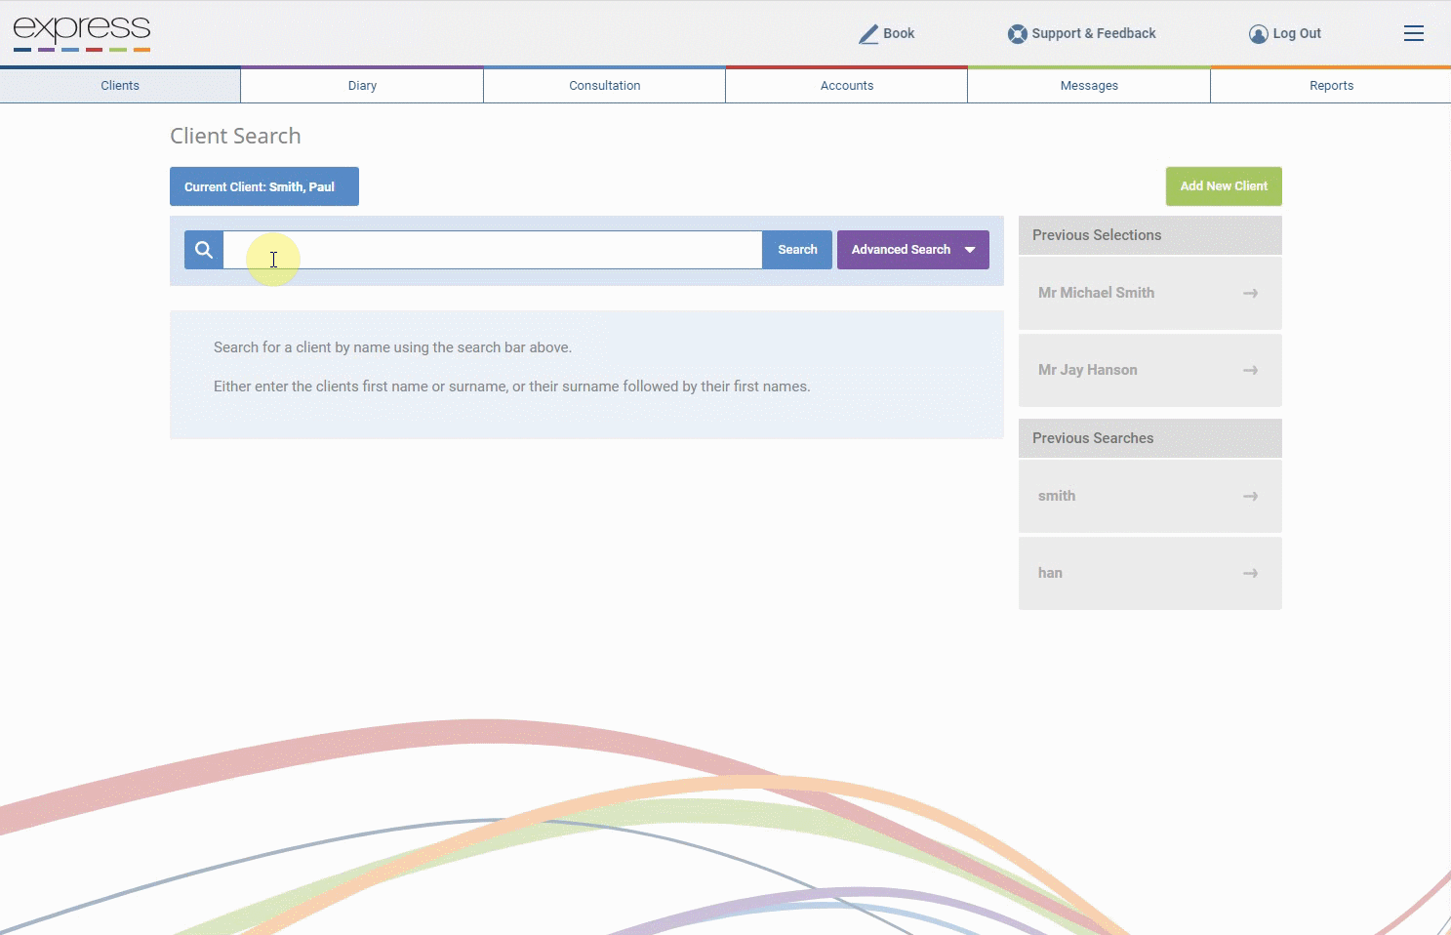1451x935 pixels.
Task: Switch to the Diary tab
Action: (x=362, y=86)
